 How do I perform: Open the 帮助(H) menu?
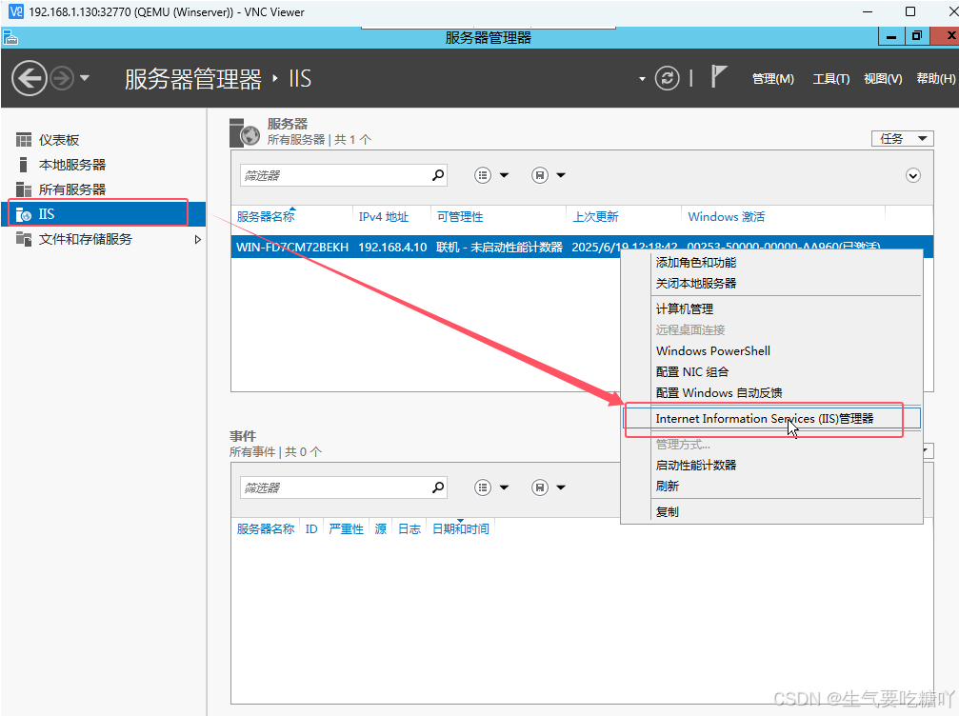(935, 79)
